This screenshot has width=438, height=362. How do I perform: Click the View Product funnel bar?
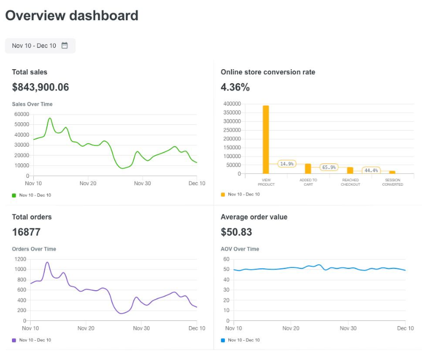point(266,139)
